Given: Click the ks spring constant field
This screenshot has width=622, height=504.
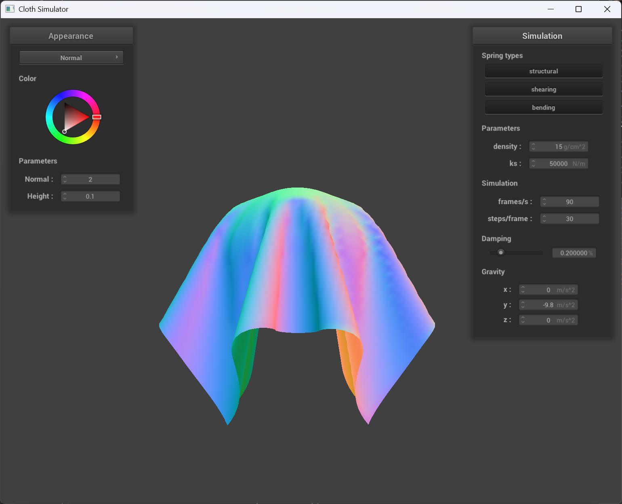Looking at the screenshot, I should click(x=559, y=164).
